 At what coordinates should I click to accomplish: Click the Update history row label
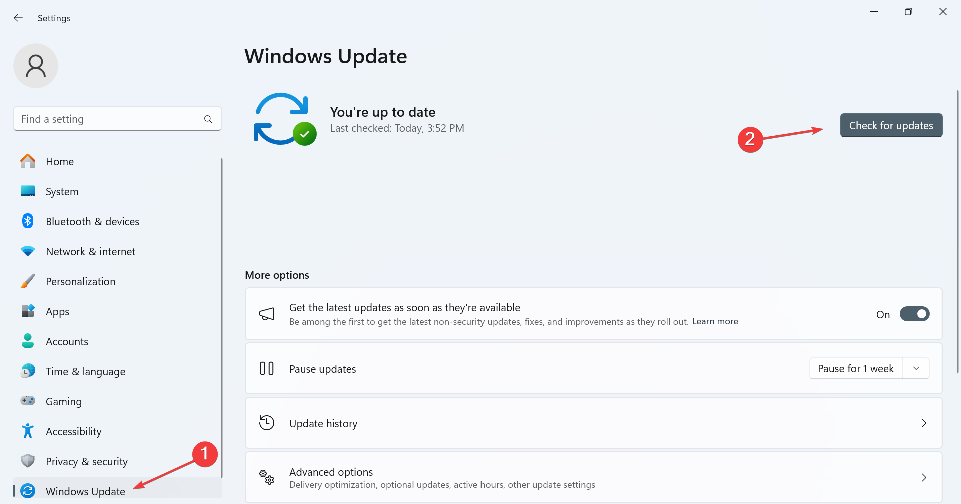tap(323, 424)
